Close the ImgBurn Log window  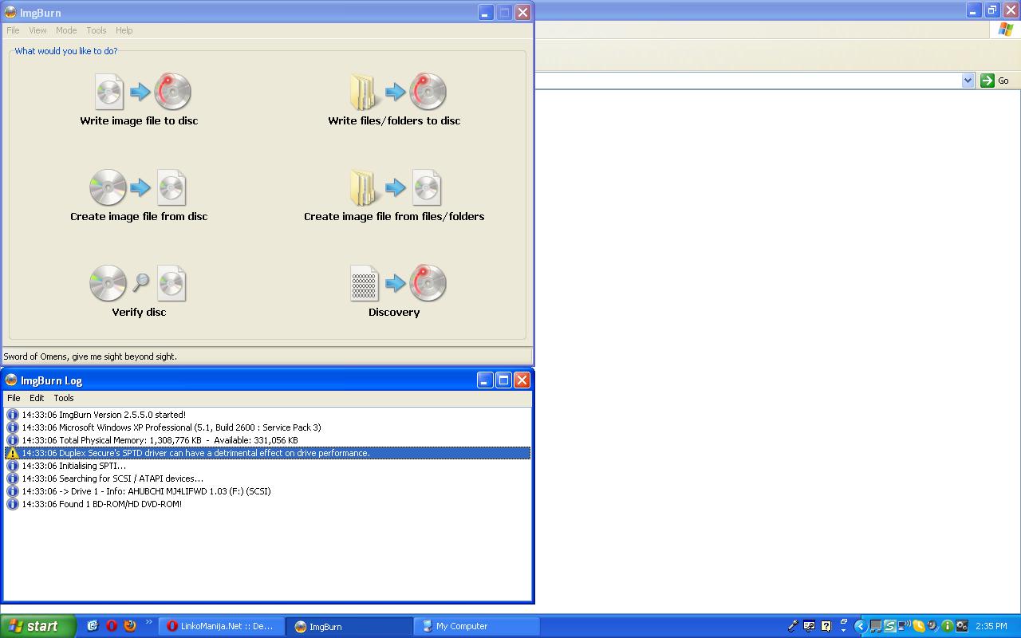522,380
